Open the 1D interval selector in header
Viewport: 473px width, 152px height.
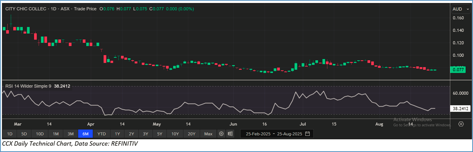click(x=53, y=9)
